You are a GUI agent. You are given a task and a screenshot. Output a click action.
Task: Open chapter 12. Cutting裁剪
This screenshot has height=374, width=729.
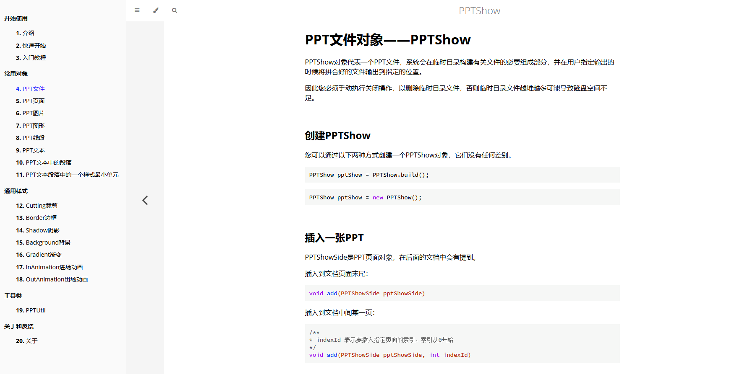pyautogui.click(x=37, y=206)
